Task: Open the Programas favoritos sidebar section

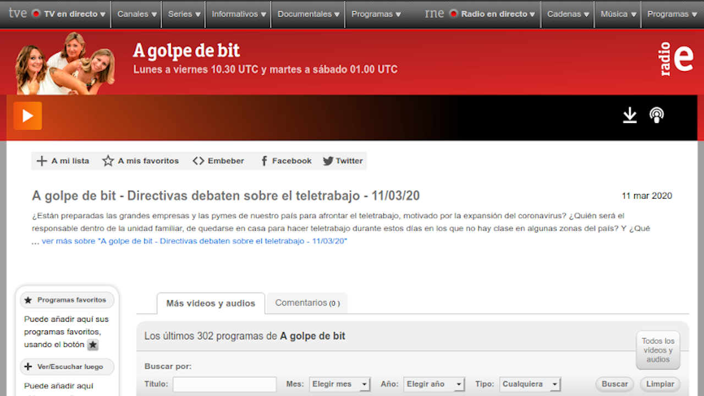Action: [67, 300]
